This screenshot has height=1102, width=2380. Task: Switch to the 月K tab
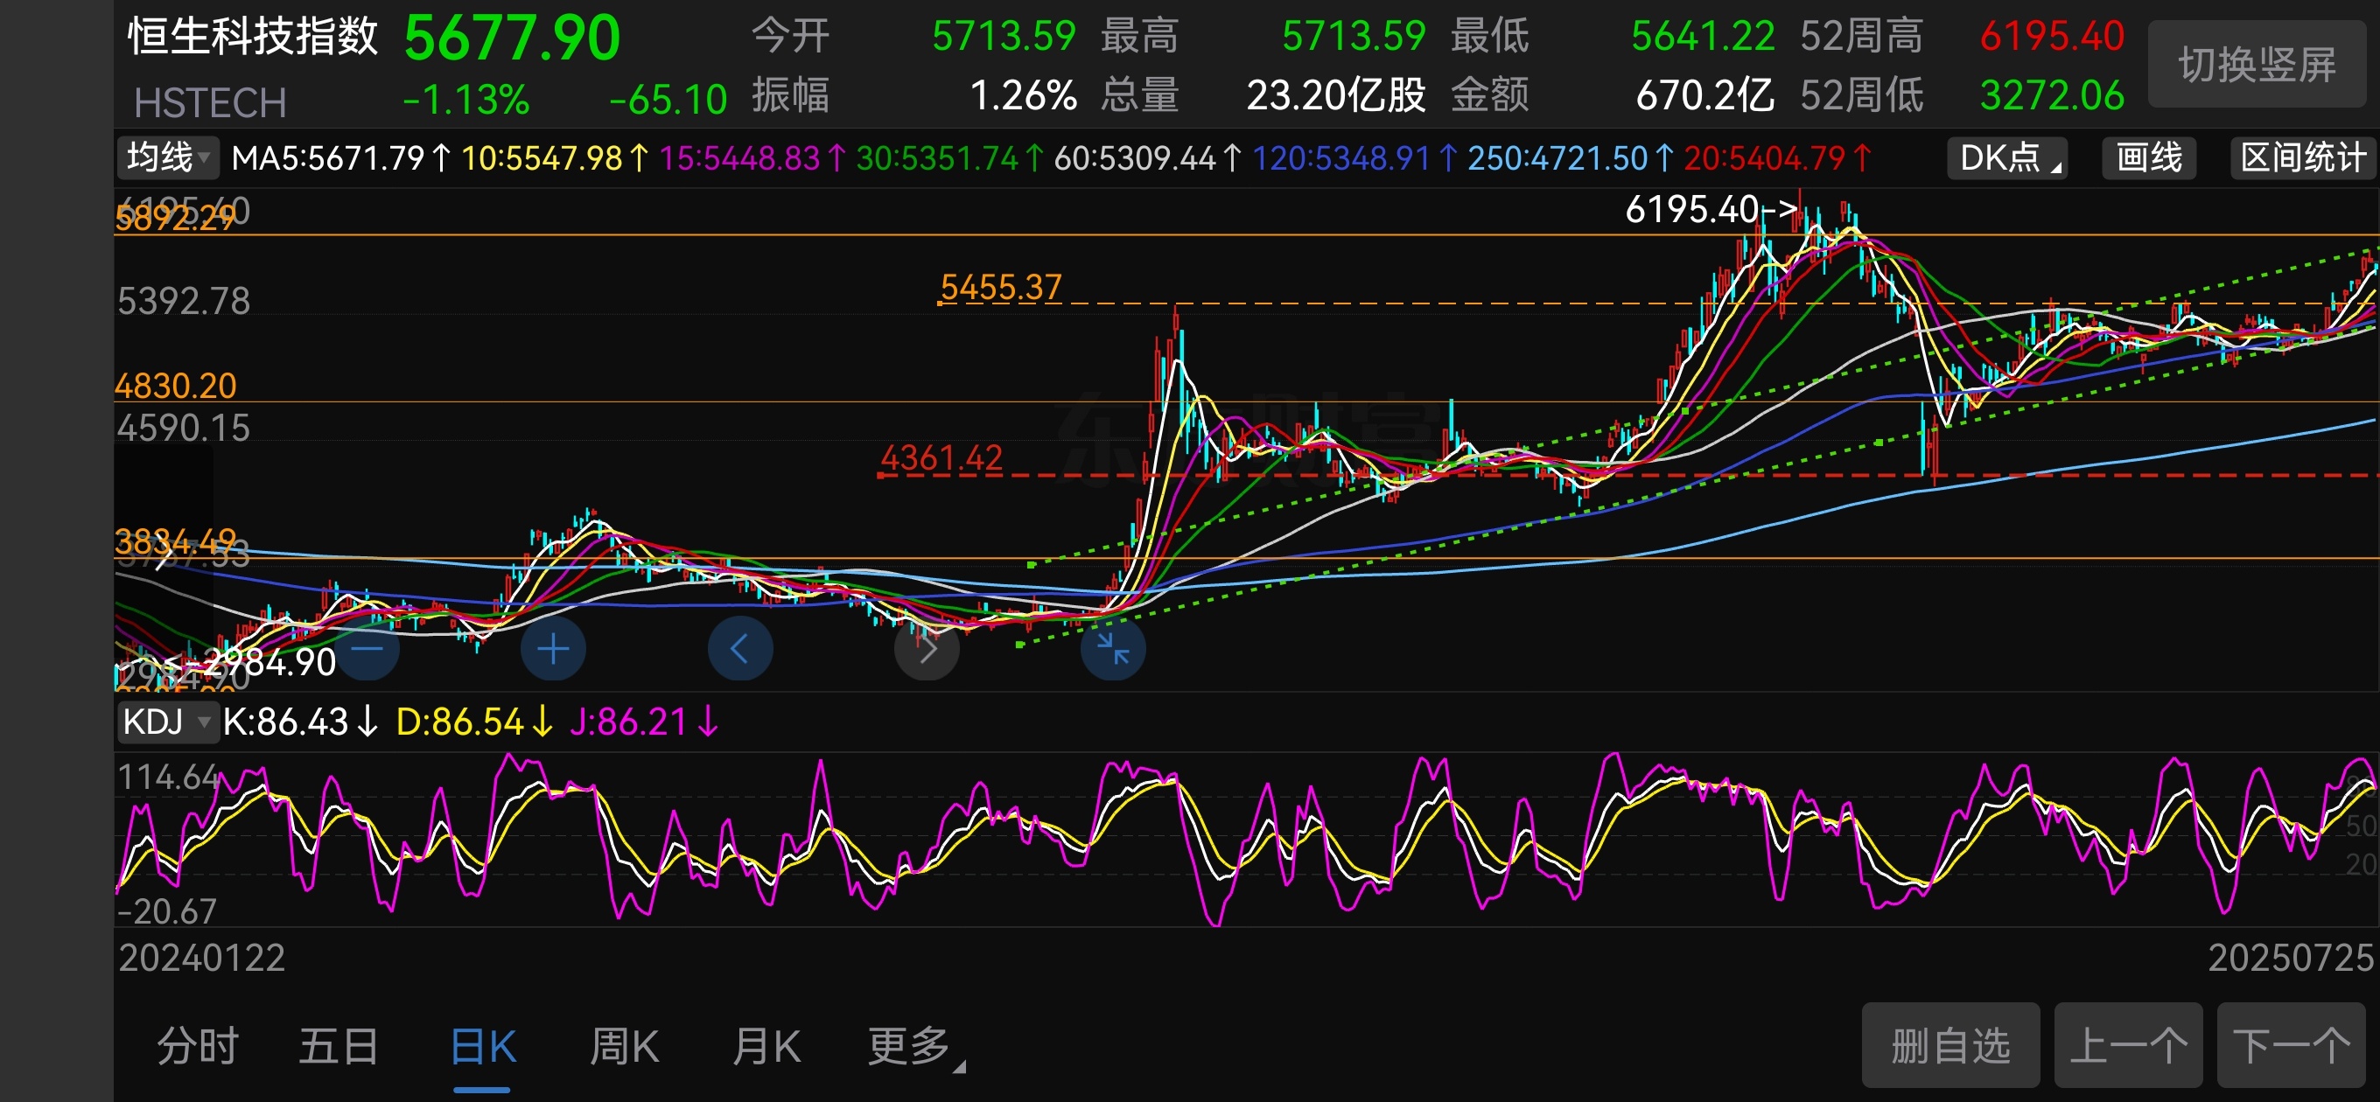click(766, 1047)
